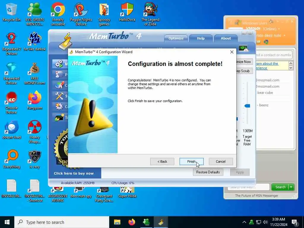Click the Back button in the wizard

point(162,161)
